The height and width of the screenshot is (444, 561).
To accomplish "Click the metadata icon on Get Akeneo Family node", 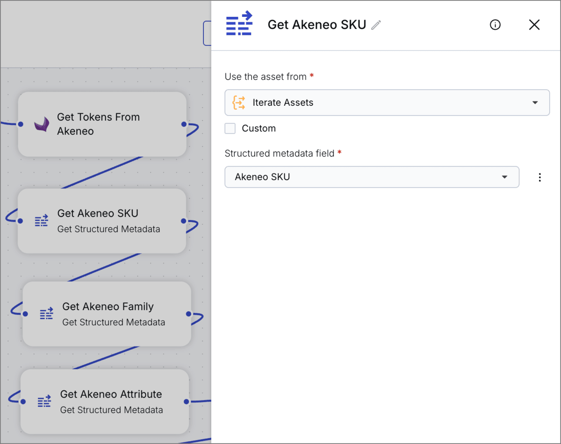I will tap(46, 313).
